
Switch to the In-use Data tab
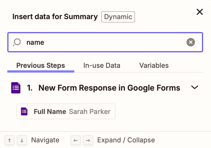[x=102, y=66]
